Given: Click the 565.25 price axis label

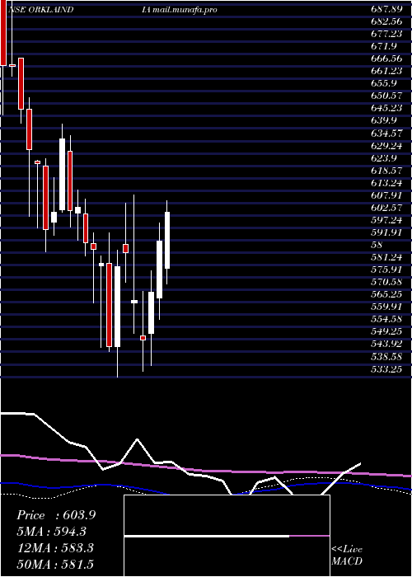Looking at the screenshot, I should pos(386,294).
